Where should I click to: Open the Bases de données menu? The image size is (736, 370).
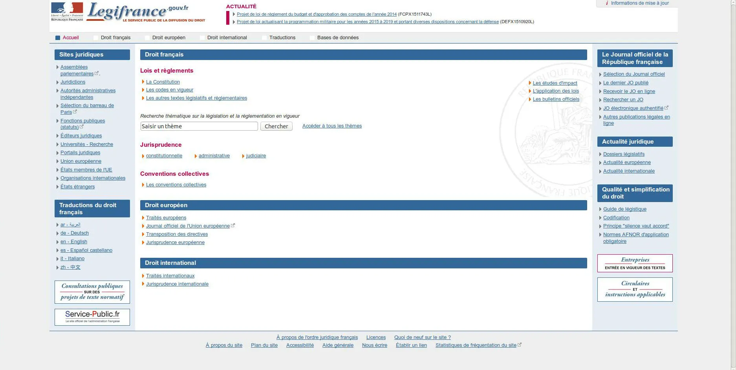337,38
